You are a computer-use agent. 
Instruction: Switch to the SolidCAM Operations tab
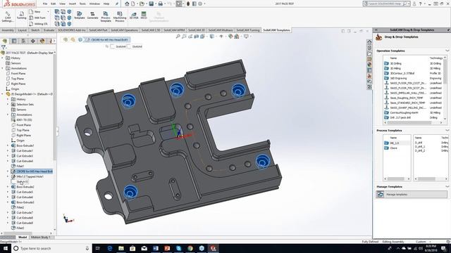[x=124, y=30]
